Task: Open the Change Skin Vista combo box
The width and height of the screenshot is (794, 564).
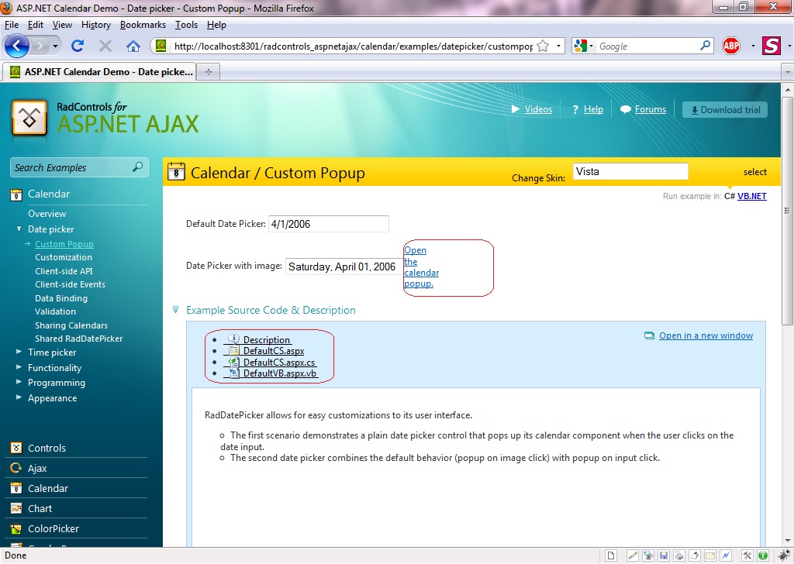Action: [x=630, y=171]
